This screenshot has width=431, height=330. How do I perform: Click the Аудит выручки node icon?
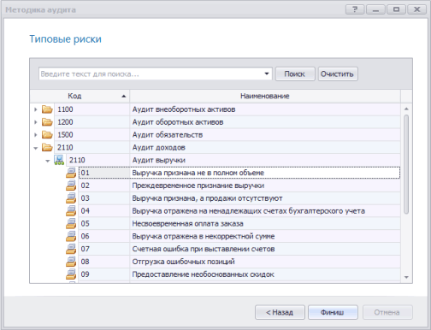59,160
